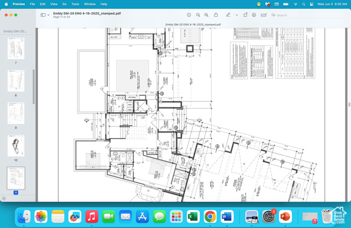Expand the Embly DM-20 sidebar document header
Screen dimensions: 351x228
pos(16,31)
